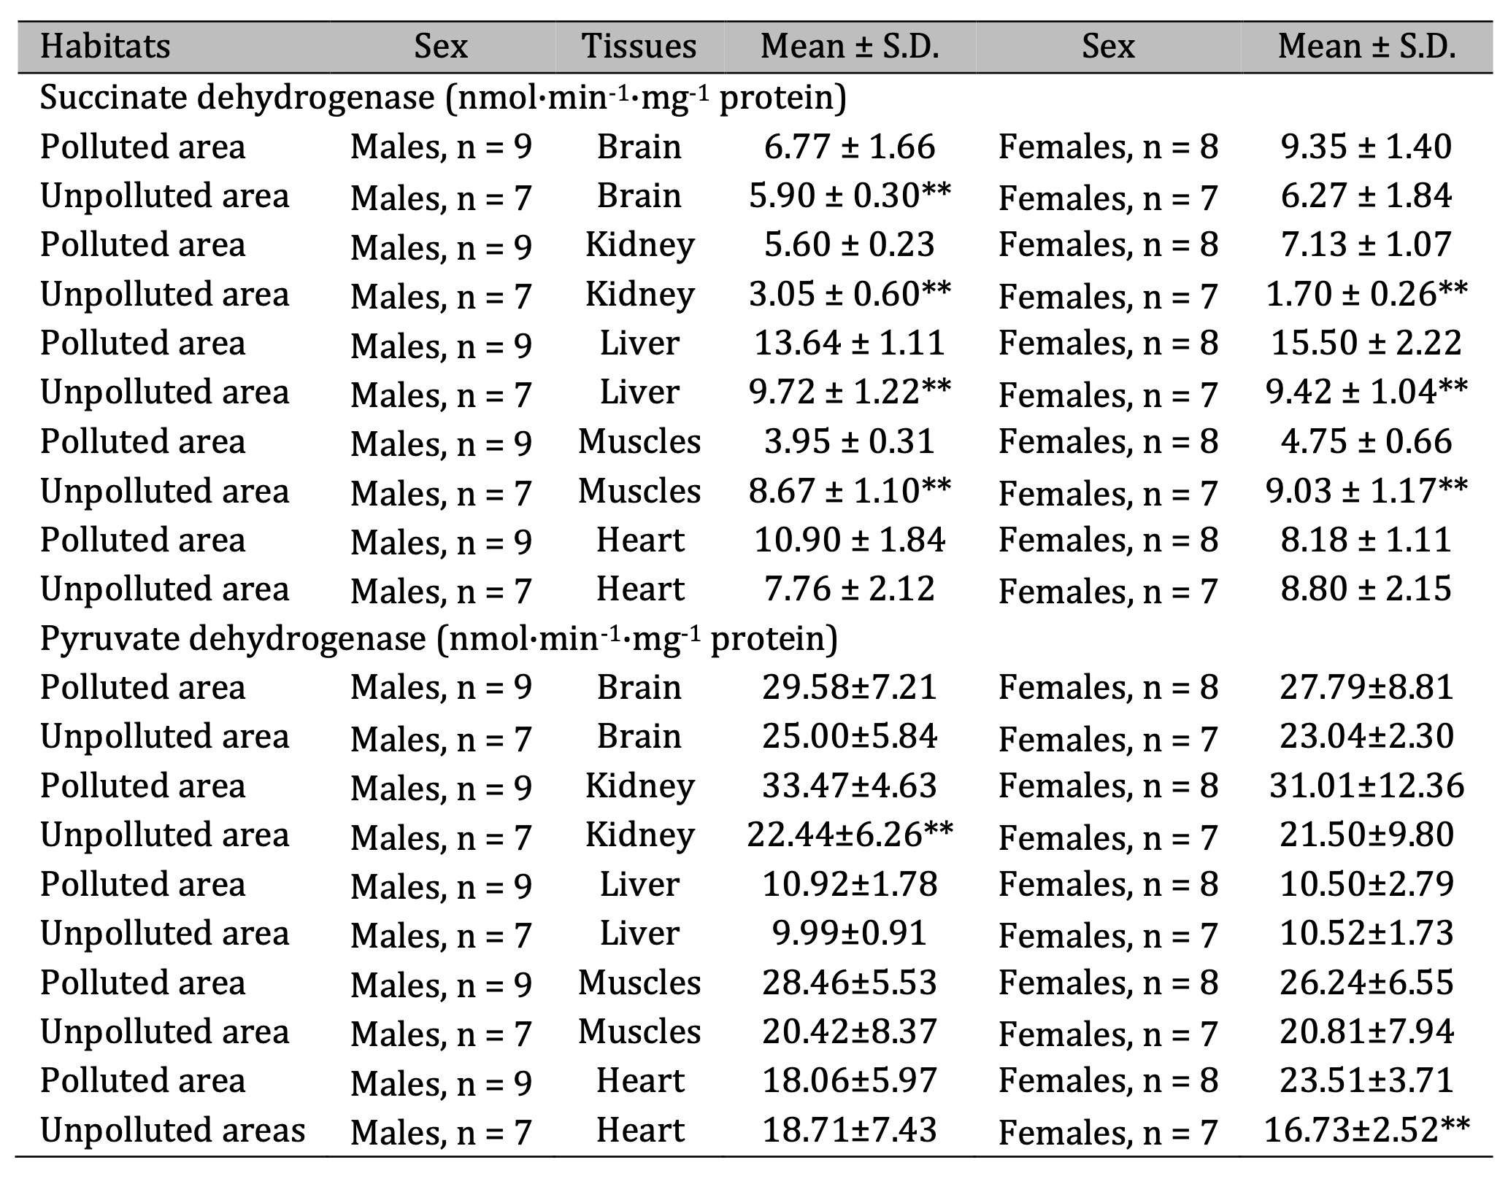The height and width of the screenshot is (1192, 1508).
Task: Select the cell 29.58±7.21
Action: tap(850, 687)
